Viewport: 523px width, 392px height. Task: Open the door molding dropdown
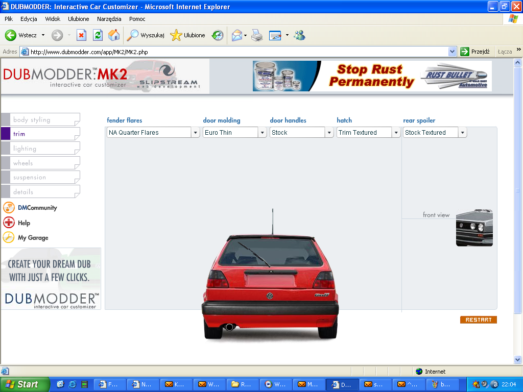coord(263,132)
